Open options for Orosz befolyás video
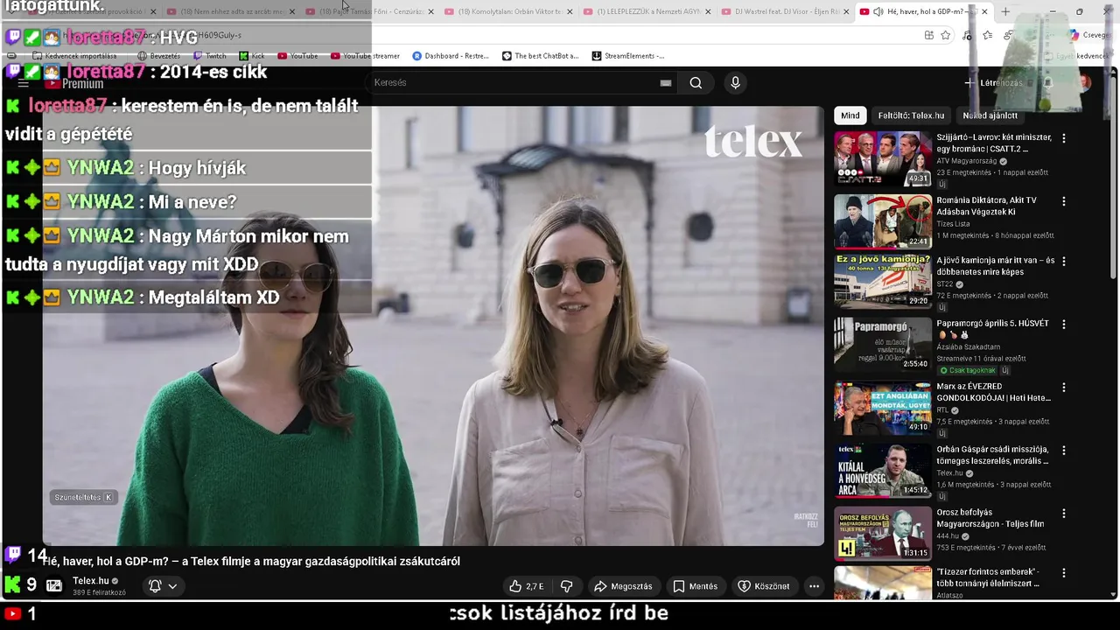1120x630 pixels. point(1064,513)
